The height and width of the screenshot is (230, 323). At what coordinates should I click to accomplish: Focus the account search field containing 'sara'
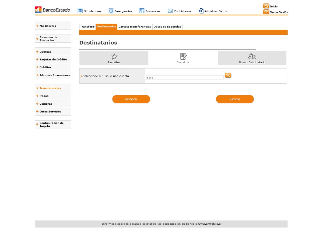[185, 77]
